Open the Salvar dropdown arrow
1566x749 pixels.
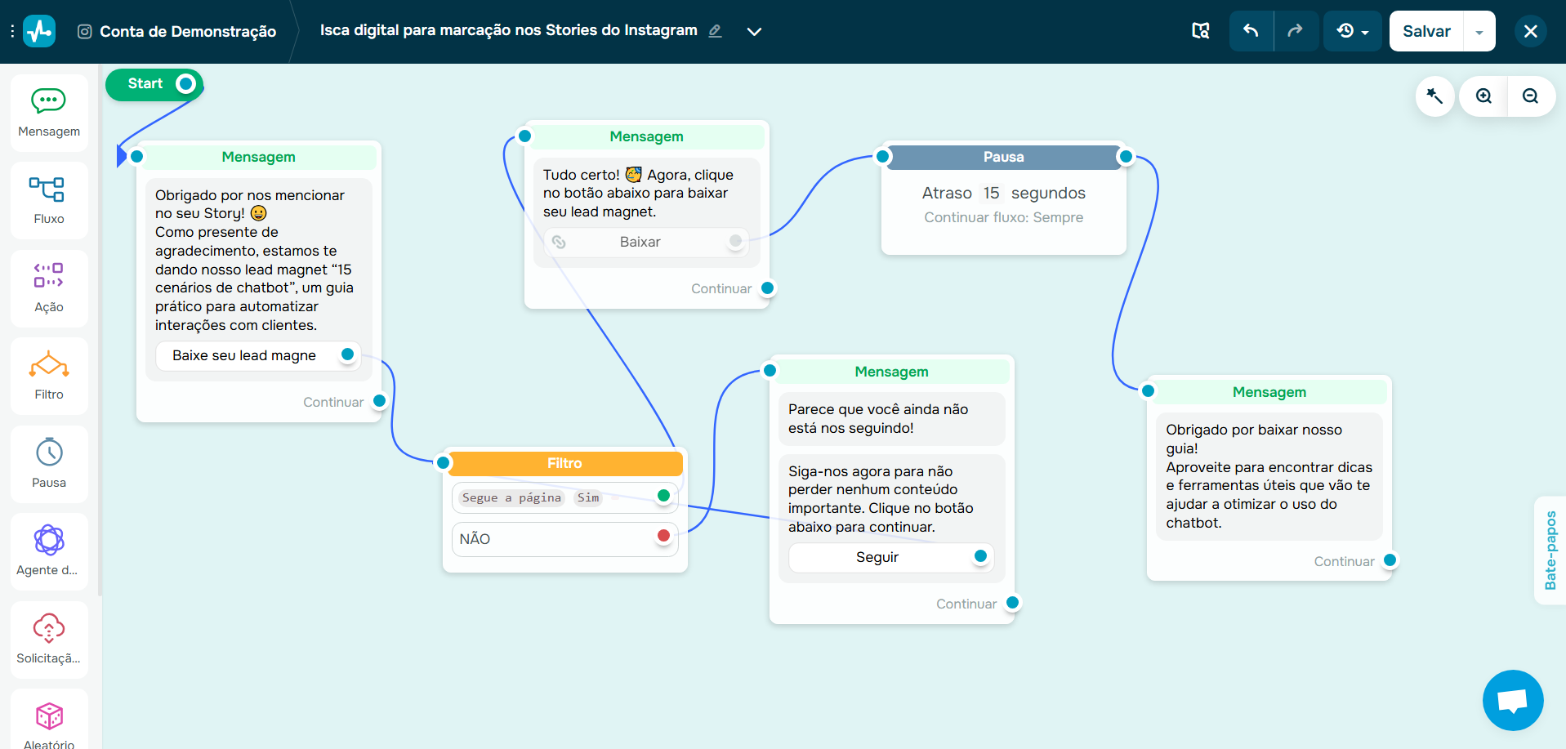coord(1479,32)
